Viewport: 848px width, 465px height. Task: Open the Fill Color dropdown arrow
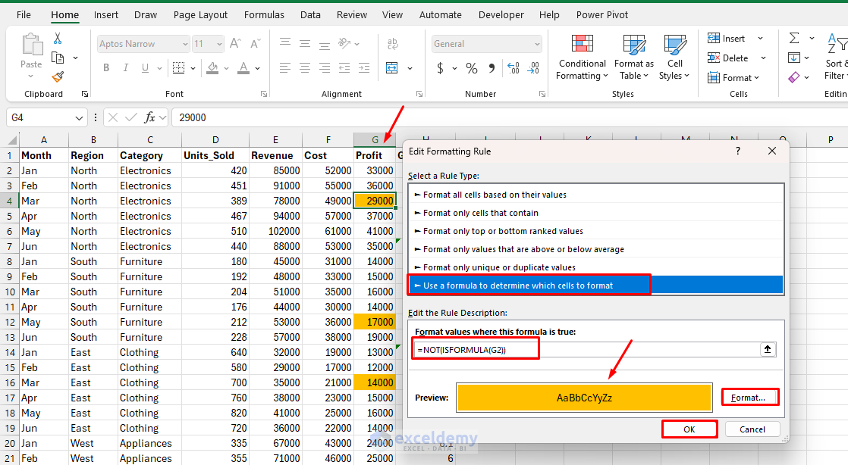pos(226,68)
